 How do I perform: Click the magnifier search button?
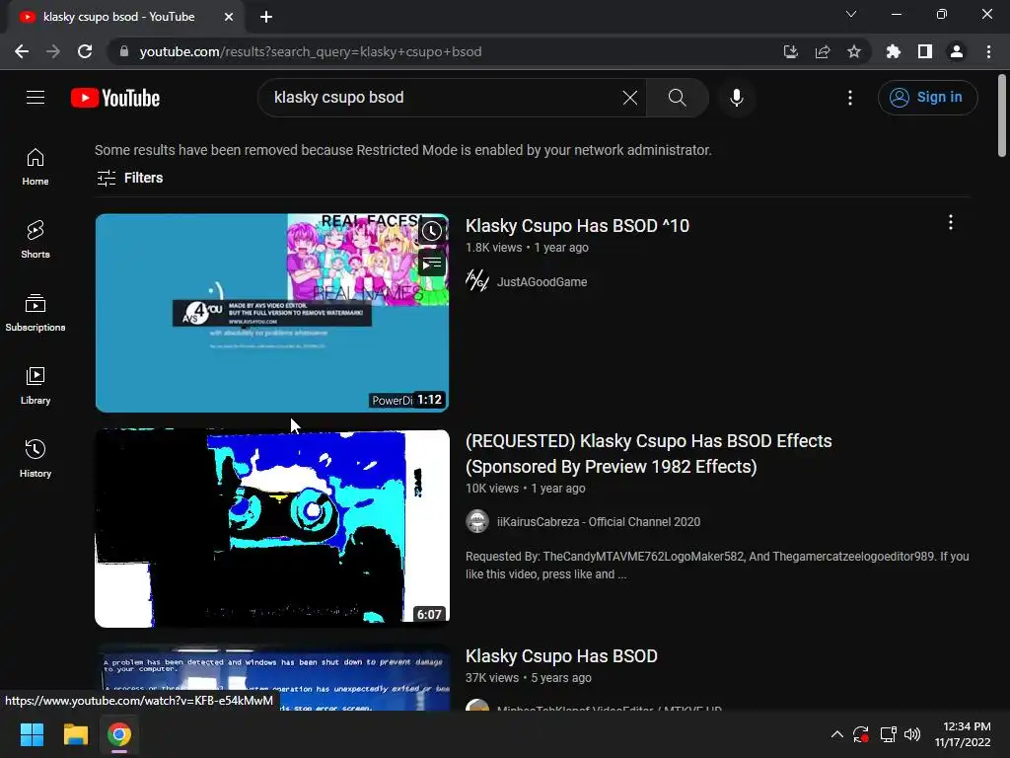pyautogui.click(x=677, y=98)
